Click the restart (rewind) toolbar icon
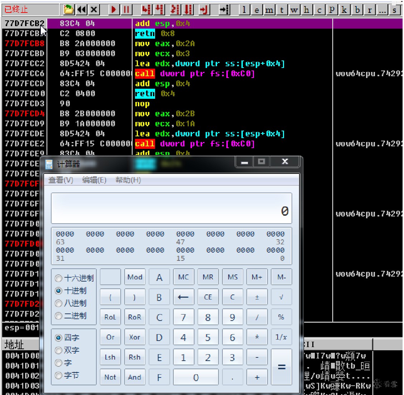This screenshot has width=404, height=395. tap(82, 10)
